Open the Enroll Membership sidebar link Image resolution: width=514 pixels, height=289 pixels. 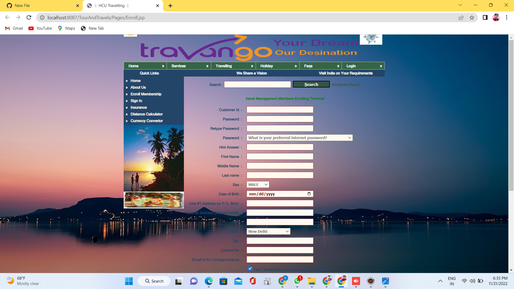(x=146, y=94)
